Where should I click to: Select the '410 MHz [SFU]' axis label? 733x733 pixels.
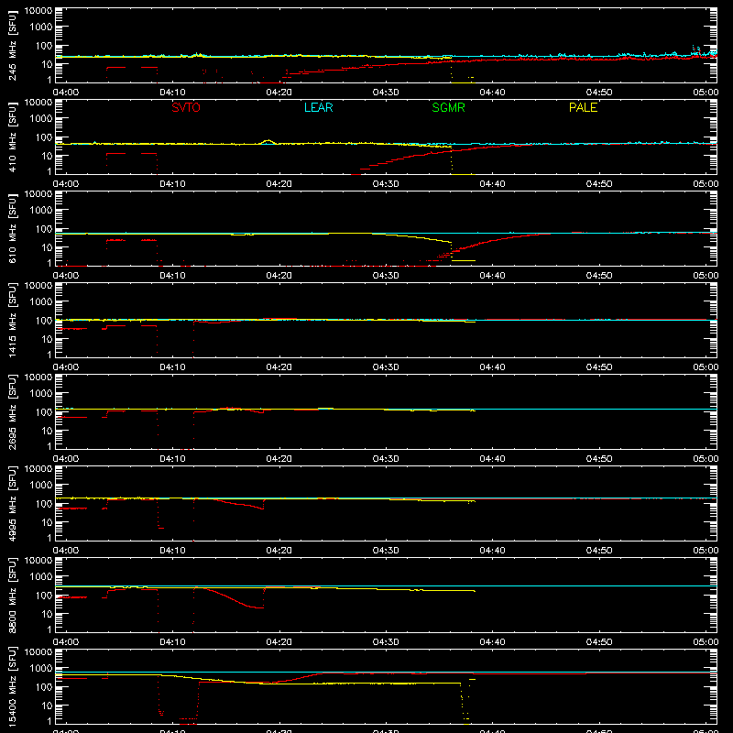pyautogui.click(x=13, y=137)
